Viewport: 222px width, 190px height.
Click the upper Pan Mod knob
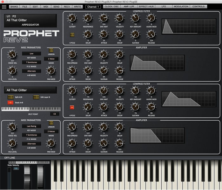[x=51, y=71]
